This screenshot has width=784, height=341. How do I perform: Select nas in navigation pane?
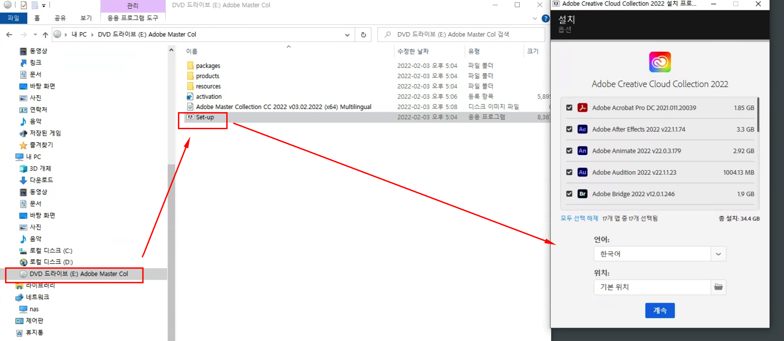click(34, 309)
